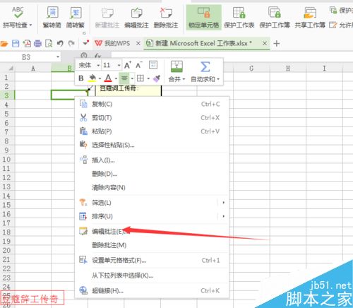The image size is (353, 308).
Task: Click the 保护工作表 protect sheet icon
Action: coord(239,18)
